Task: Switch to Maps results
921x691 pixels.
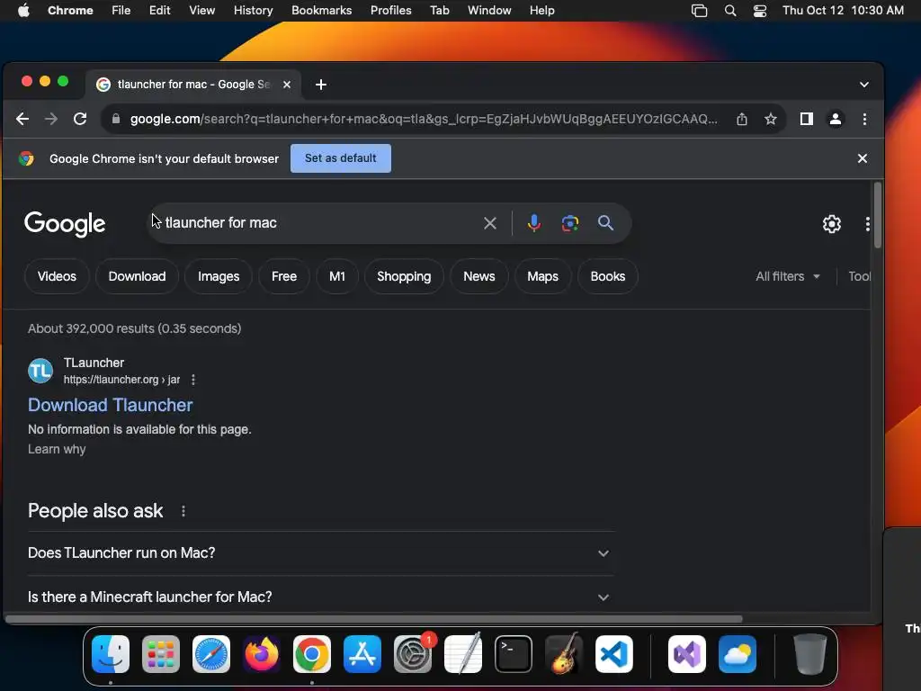Action: [542, 277]
